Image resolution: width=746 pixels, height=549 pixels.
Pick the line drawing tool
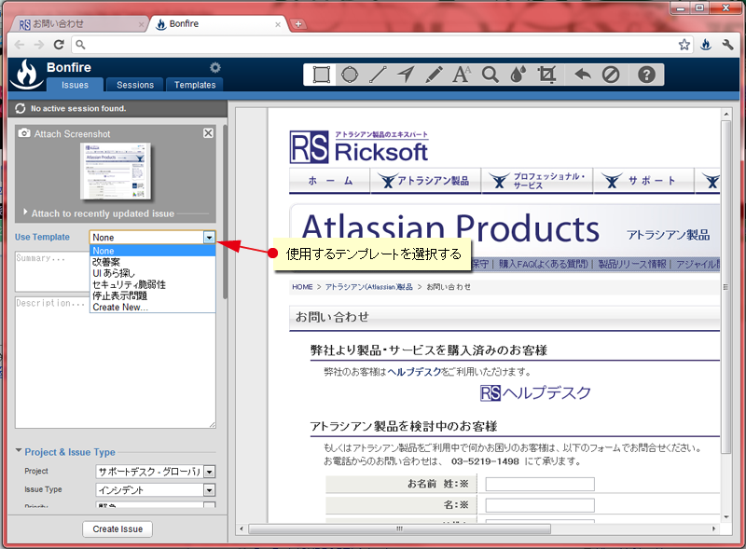click(378, 75)
